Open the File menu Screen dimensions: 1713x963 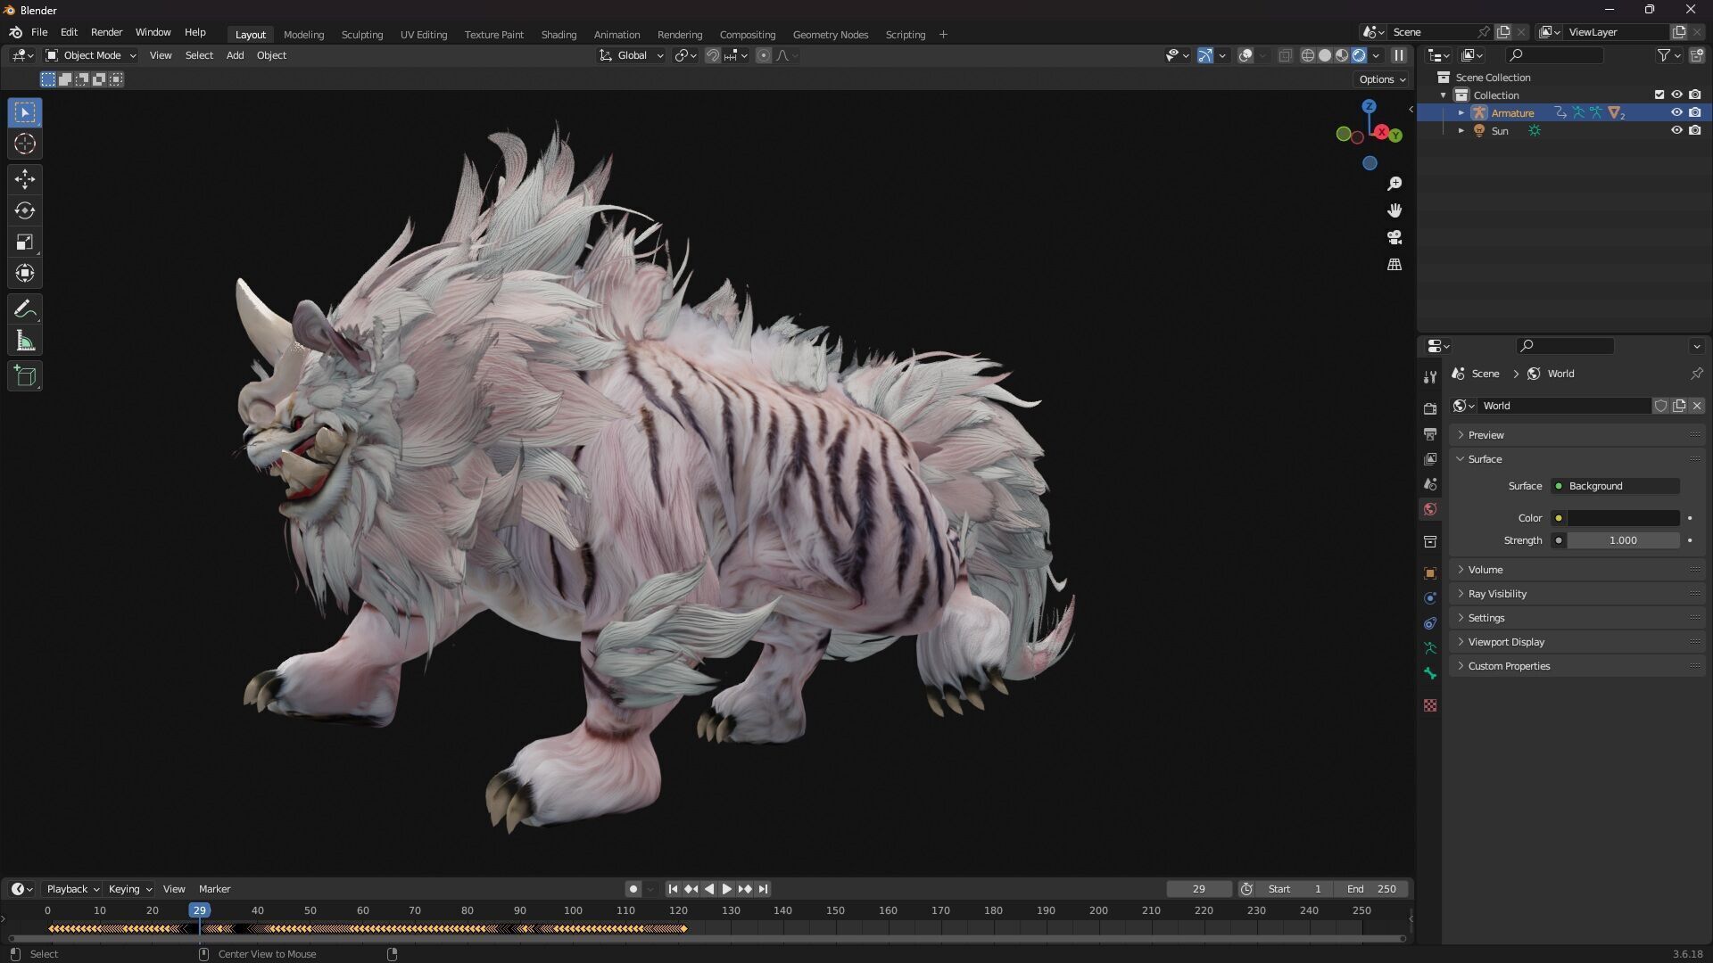39,32
